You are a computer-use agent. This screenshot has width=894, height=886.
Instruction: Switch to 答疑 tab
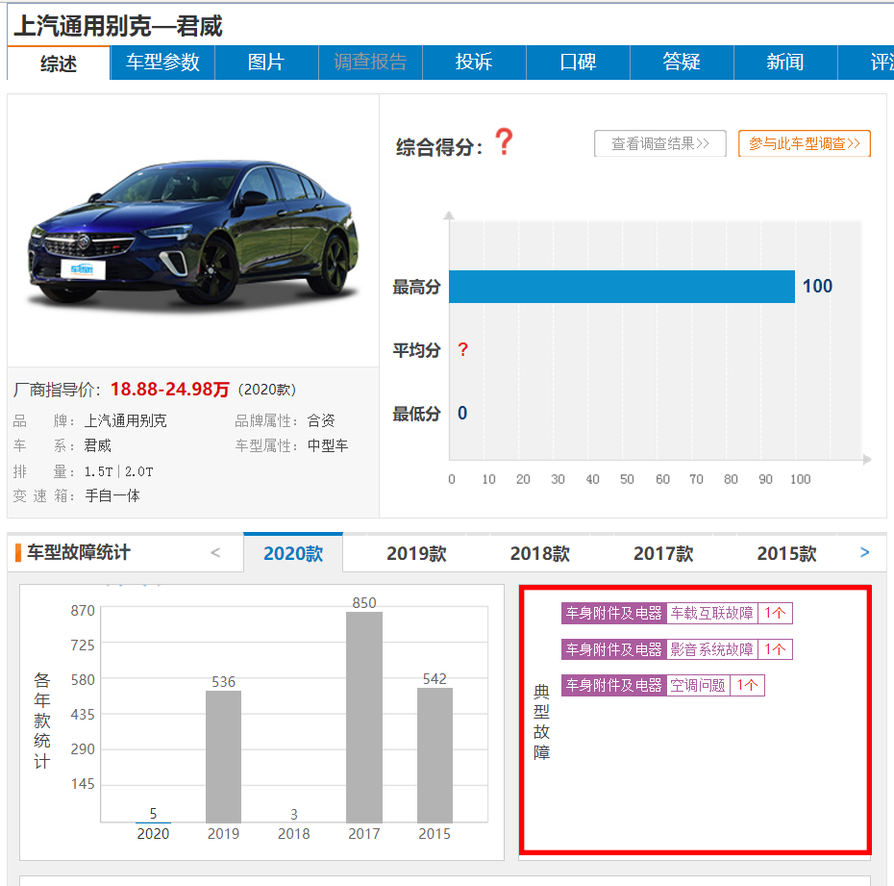pos(682,63)
